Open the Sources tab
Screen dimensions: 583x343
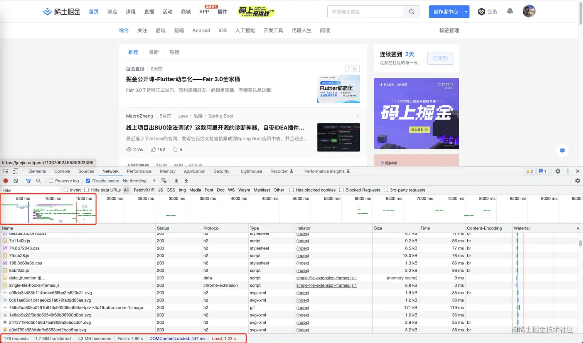click(x=86, y=171)
